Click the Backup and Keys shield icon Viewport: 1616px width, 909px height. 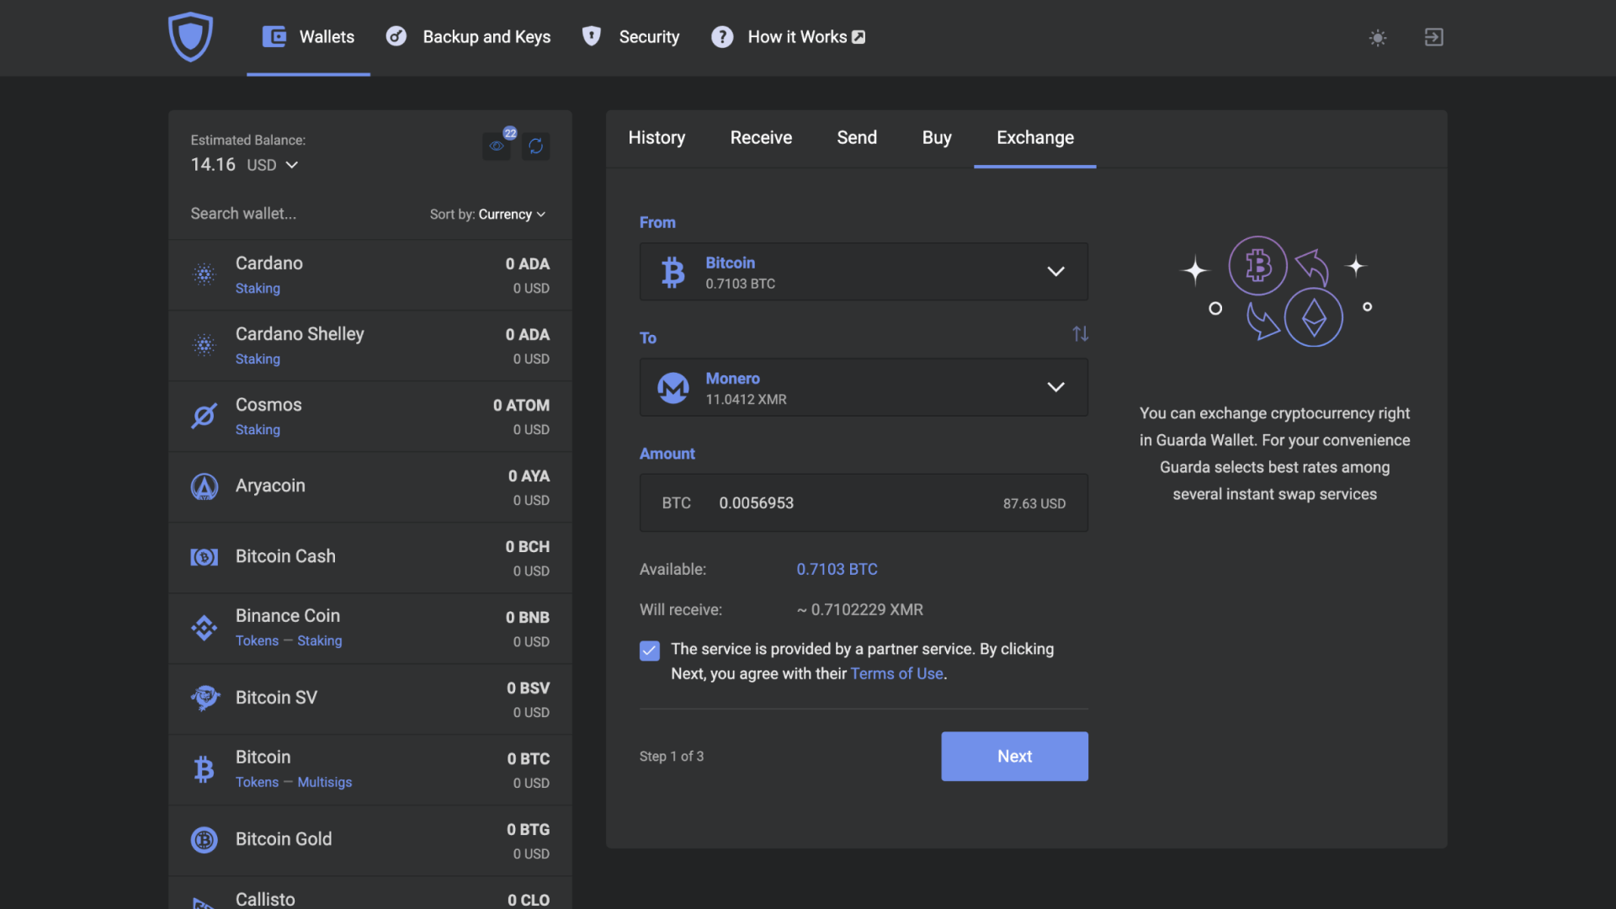point(396,37)
